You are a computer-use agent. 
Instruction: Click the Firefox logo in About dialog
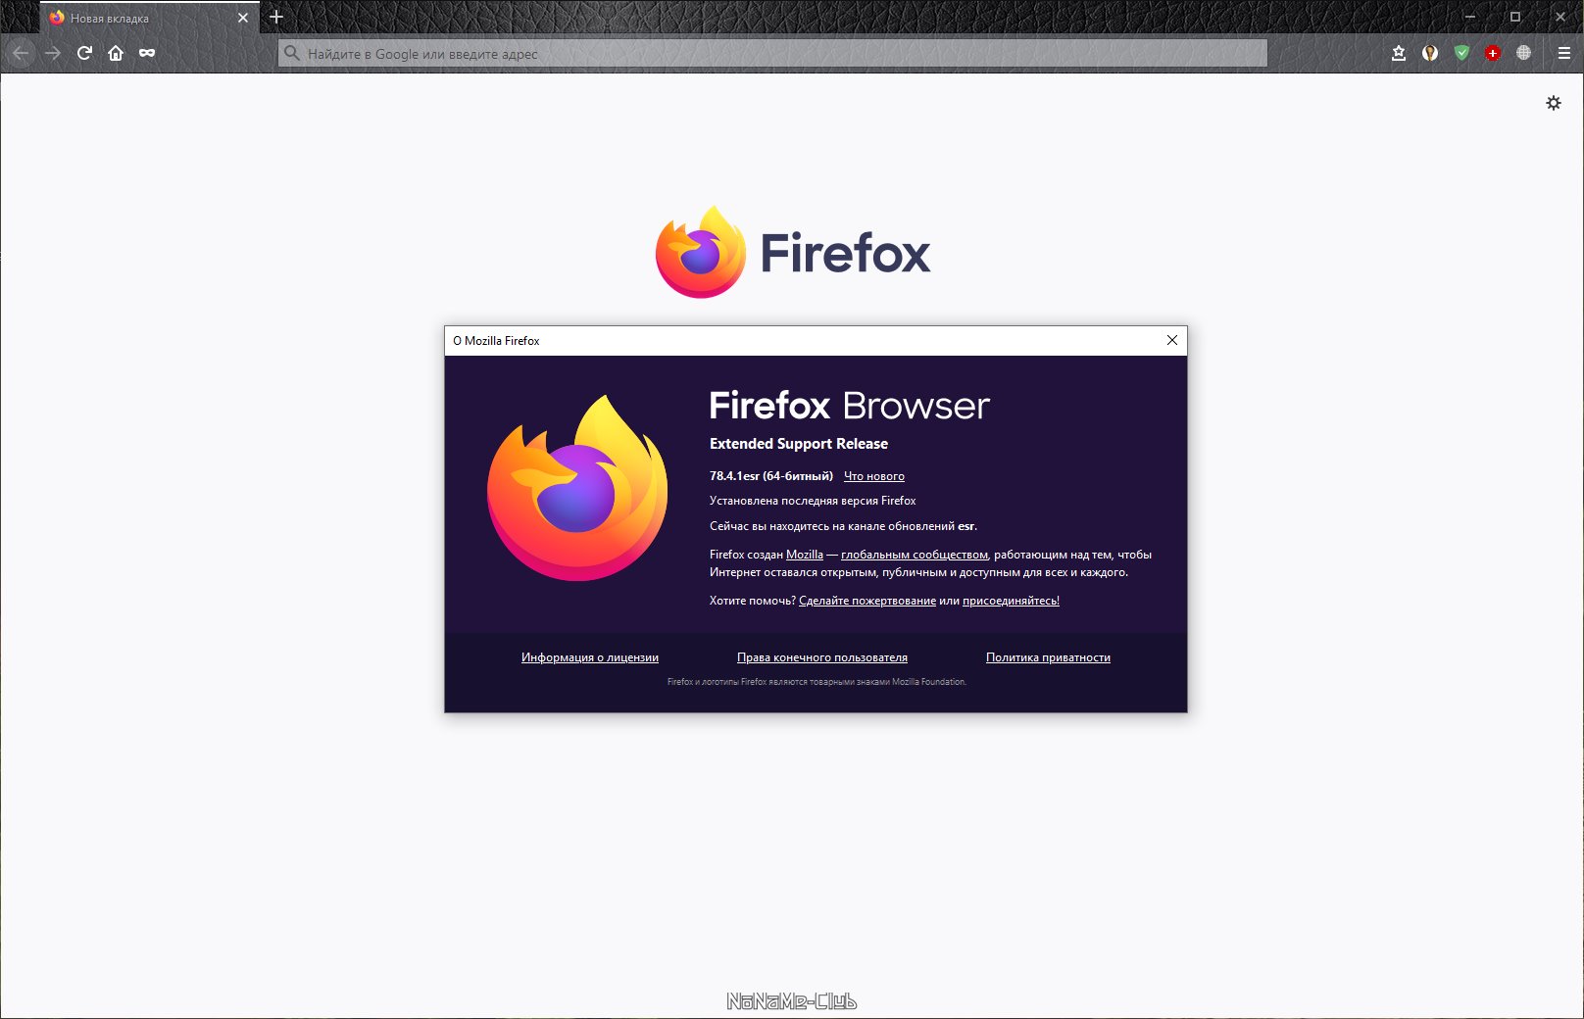click(x=577, y=488)
